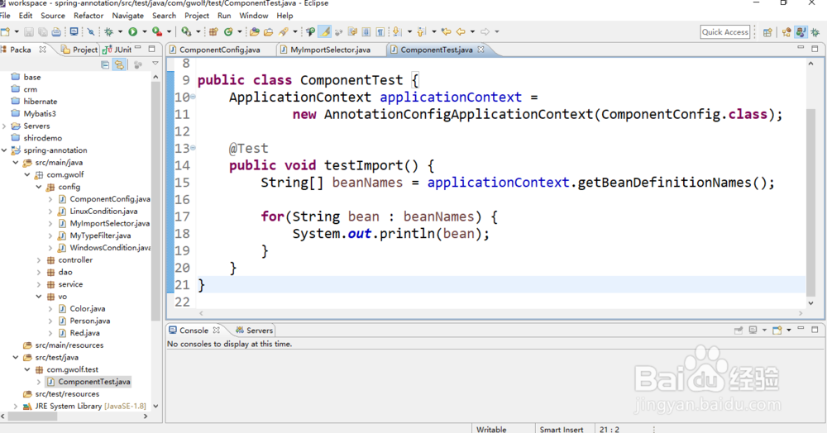Click the Print toolbar icon
Viewport: 827px width, 433px height.
56,32
